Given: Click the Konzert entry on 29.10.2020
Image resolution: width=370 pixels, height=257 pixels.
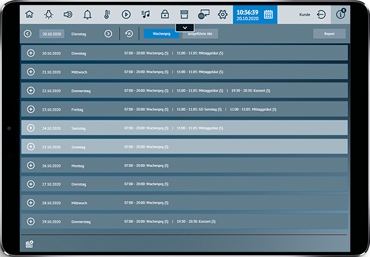Looking at the screenshot, I should coord(196,222).
